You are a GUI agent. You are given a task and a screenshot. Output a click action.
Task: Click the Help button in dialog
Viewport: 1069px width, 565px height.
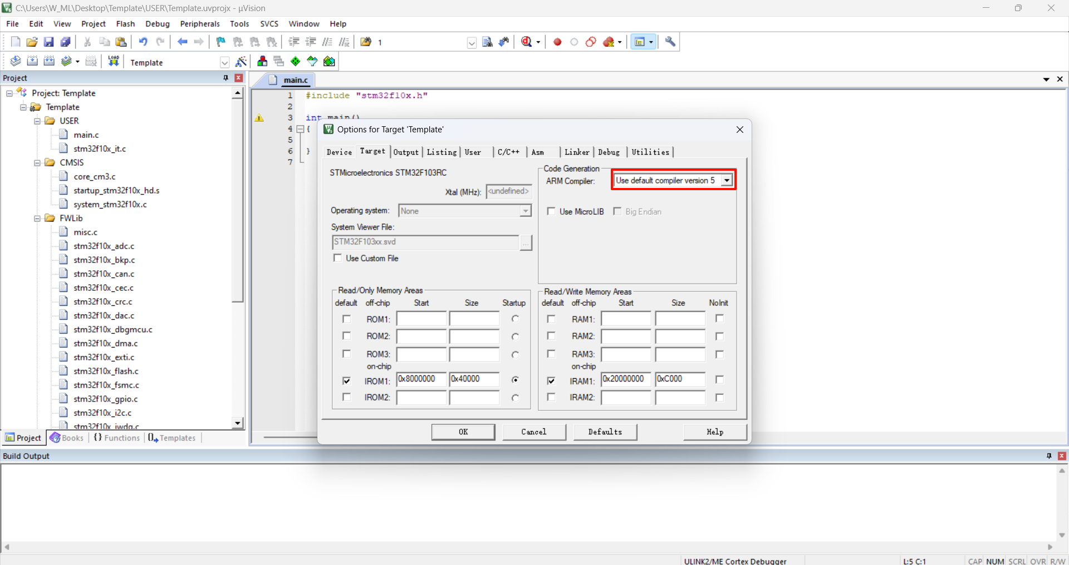click(715, 432)
